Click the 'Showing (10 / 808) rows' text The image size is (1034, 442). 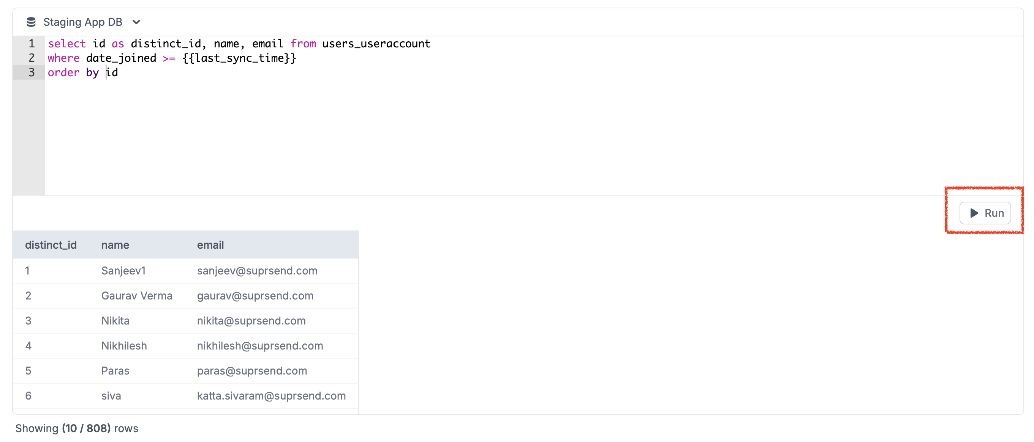(x=77, y=428)
